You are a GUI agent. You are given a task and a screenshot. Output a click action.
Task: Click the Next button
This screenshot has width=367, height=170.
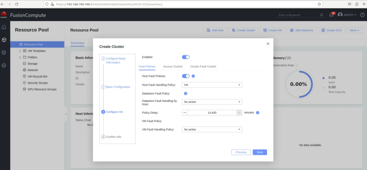[260, 152]
